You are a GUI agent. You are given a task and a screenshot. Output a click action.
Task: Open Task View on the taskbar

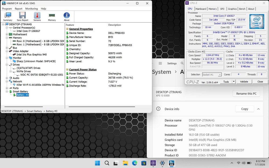(x=116, y=163)
